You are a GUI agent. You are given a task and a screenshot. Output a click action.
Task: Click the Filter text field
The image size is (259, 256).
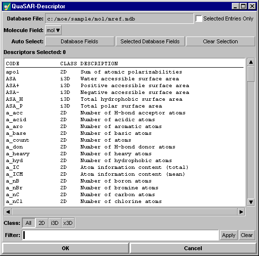[x=120, y=235]
